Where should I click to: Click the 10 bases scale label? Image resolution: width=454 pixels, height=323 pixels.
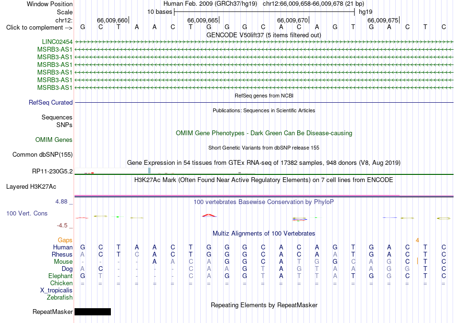(x=160, y=12)
